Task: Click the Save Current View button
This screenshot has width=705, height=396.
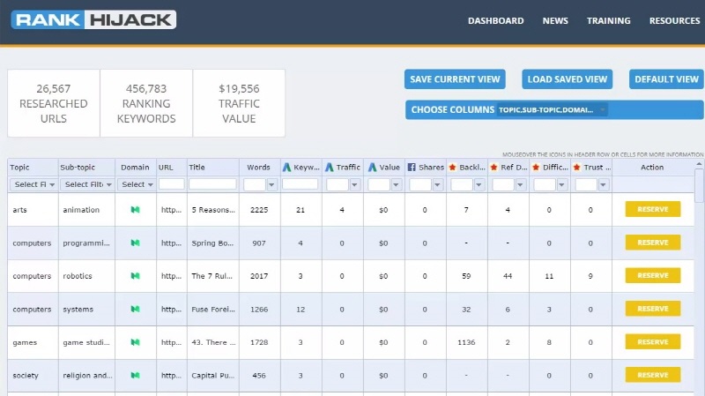Action: click(x=455, y=79)
